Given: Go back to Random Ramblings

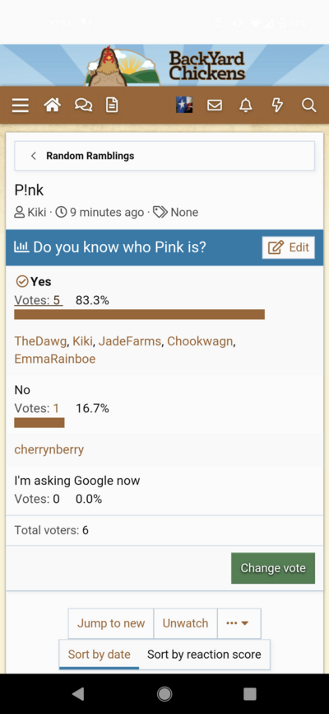Looking at the screenshot, I should tap(164, 156).
